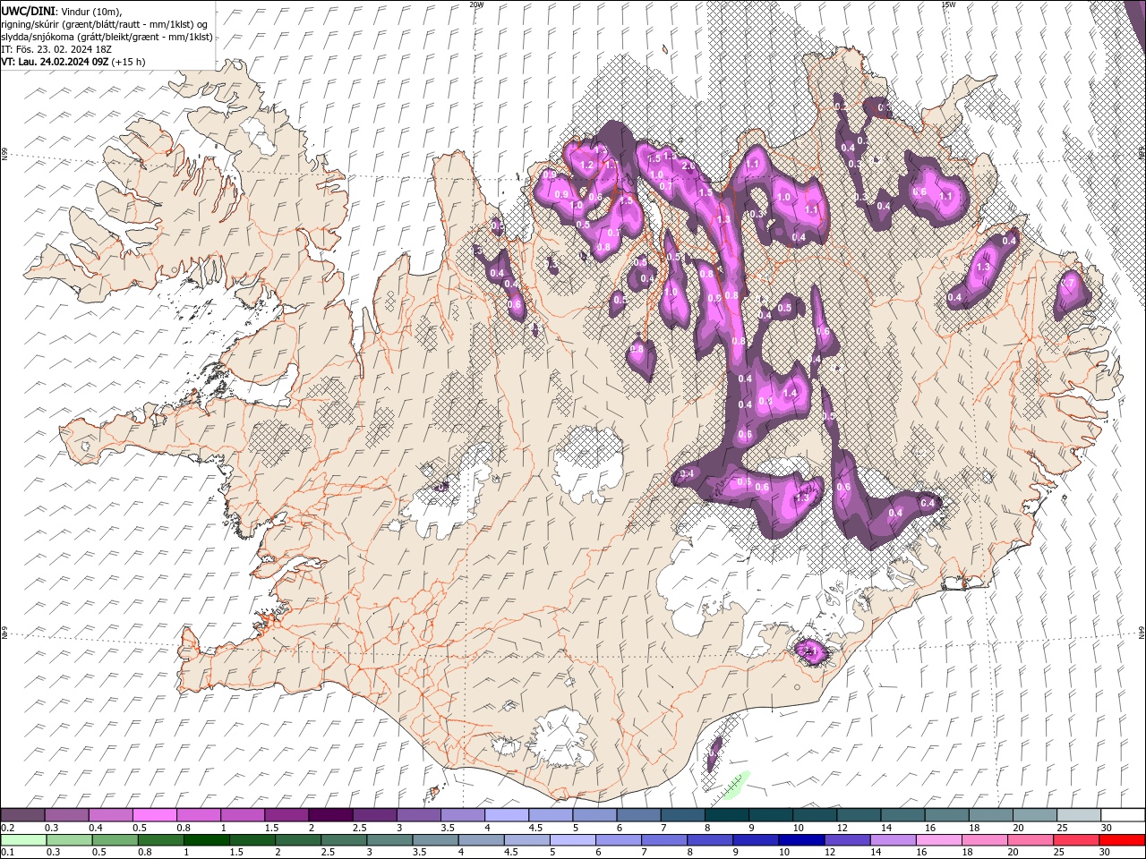Select lower legend swatch between 0.3 and 0.5
The image size is (1146, 859).
pyautogui.click(x=67, y=840)
